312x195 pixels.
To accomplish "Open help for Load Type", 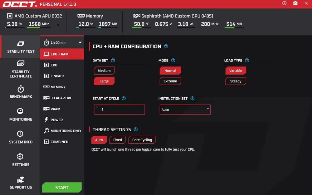I will click(247, 60).
